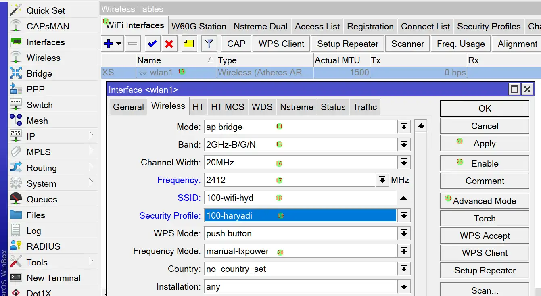Collapse the SSID field using up arrow

click(x=403, y=198)
